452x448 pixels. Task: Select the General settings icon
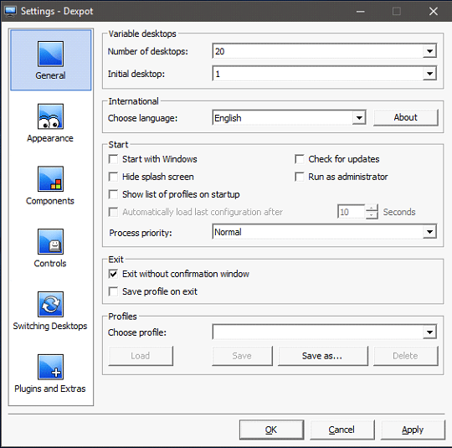[50, 54]
